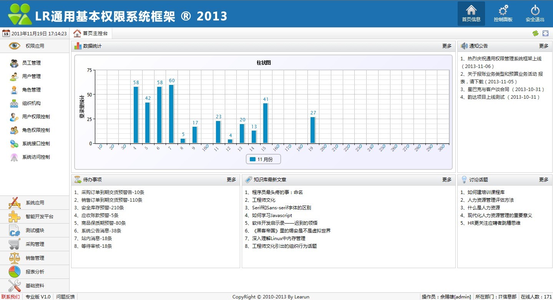Toggle 11月份 legend series
Image resolution: width=553 pixels, height=300 pixels.
click(x=263, y=159)
